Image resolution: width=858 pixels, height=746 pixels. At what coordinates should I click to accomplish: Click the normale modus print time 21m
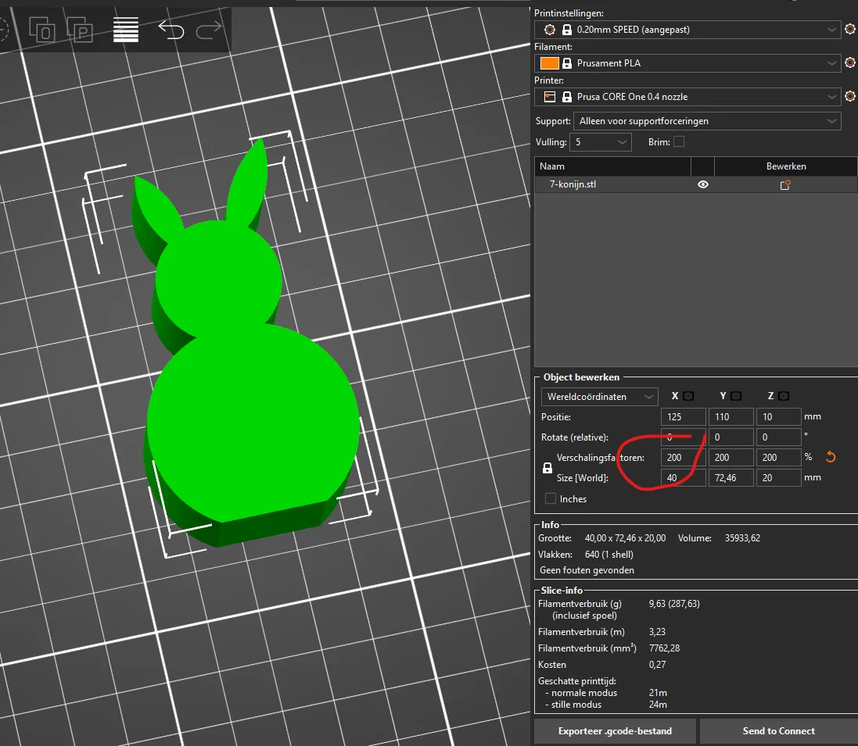658,692
